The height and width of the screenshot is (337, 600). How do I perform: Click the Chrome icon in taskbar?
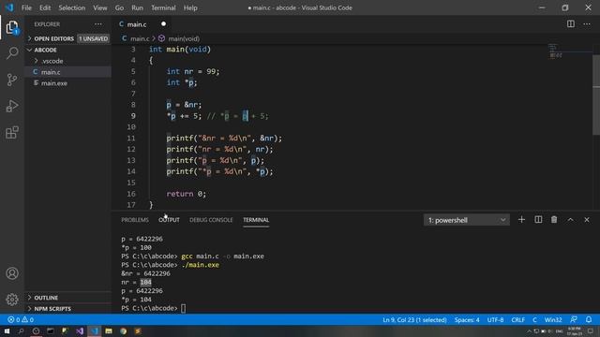click(x=123, y=330)
